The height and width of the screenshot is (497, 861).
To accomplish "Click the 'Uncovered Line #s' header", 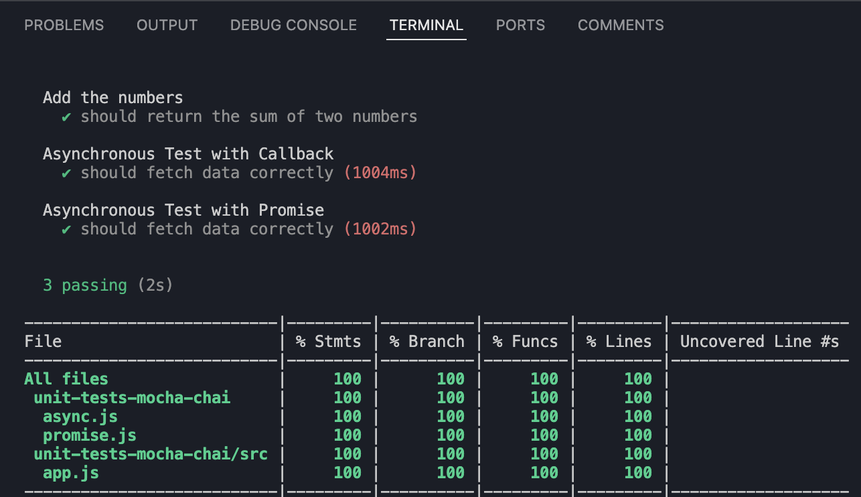I will pyautogui.click(x=760, y=342).
